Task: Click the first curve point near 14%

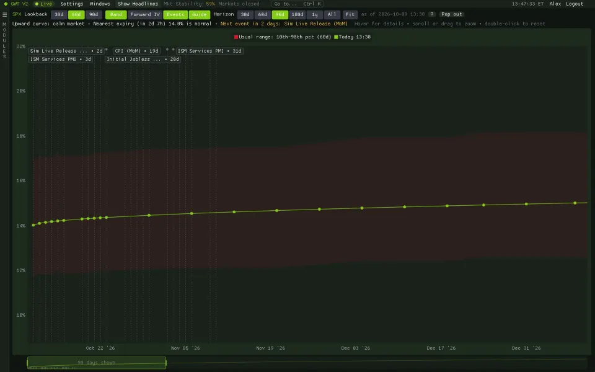Action: tap(33, 225)
